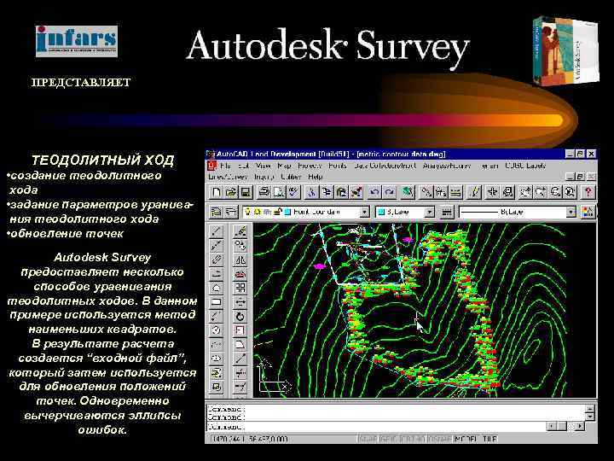
Task: Open the Map menu
Action: pyautogui.click(x=284, y=166)
